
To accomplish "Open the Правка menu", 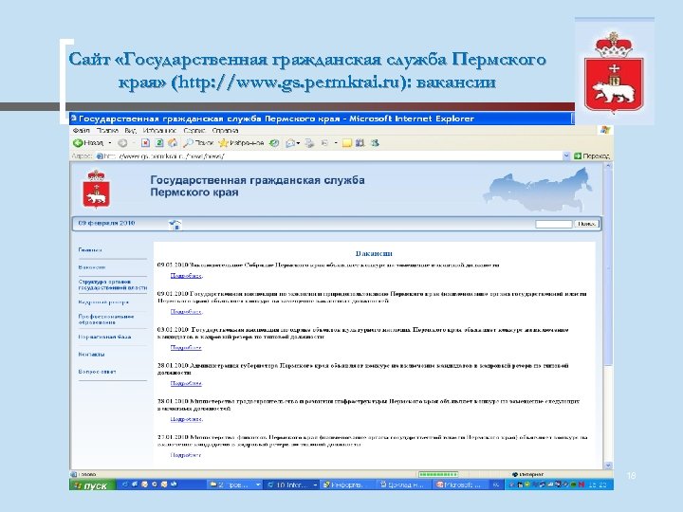I will point(107,130).
